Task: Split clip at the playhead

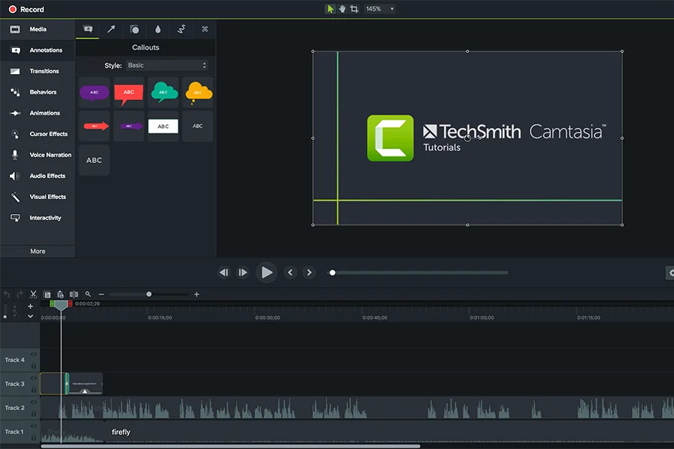Action: [73, 294]
